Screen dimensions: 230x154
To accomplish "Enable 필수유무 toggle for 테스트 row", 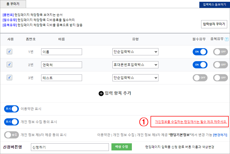I will (x=200, y=78).
